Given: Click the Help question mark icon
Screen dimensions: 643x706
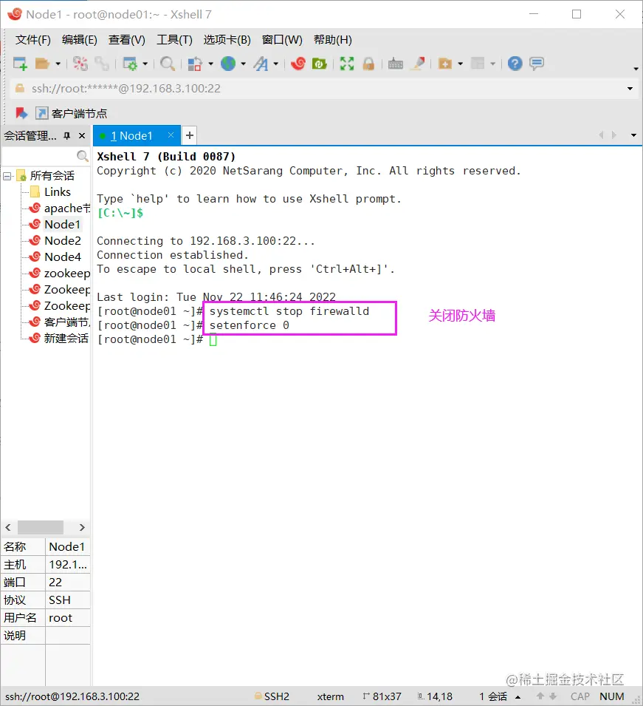Looking at the screenshot, I should tap(515, 64).
